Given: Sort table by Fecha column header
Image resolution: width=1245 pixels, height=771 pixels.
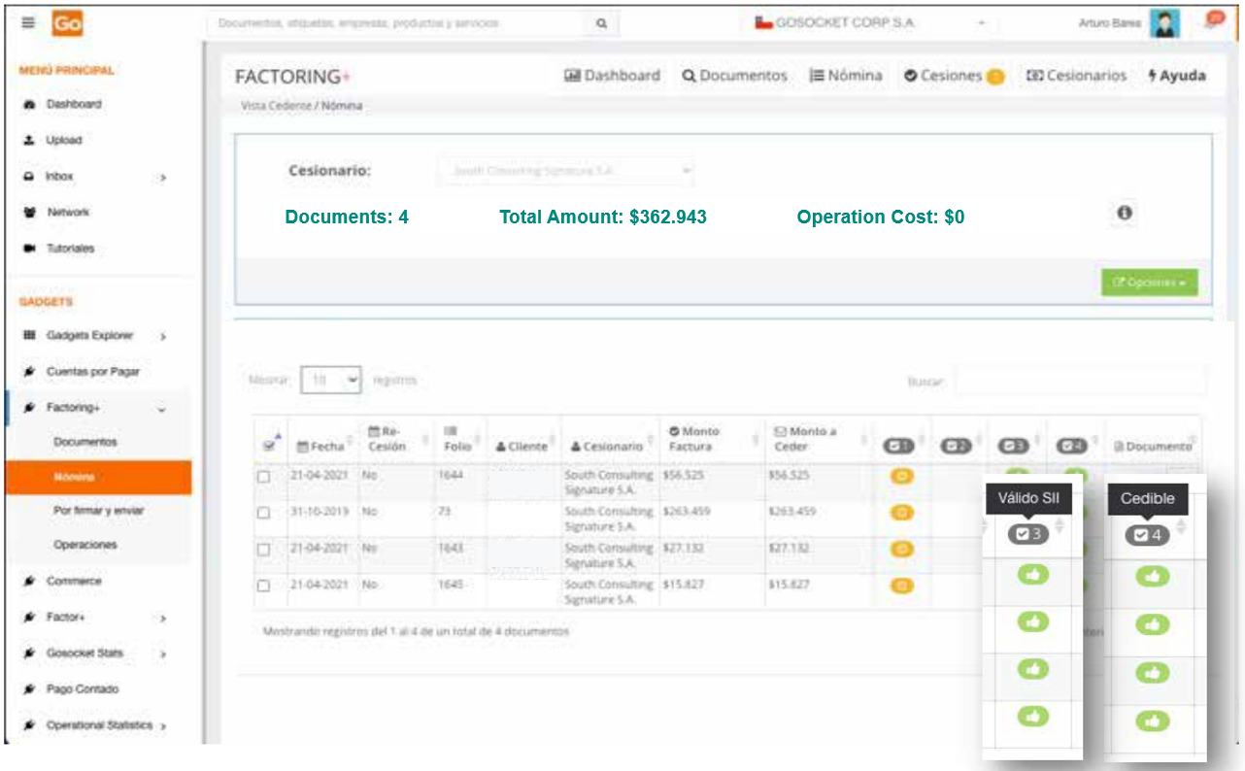Looking at the screenshot, I should point(320,447).
